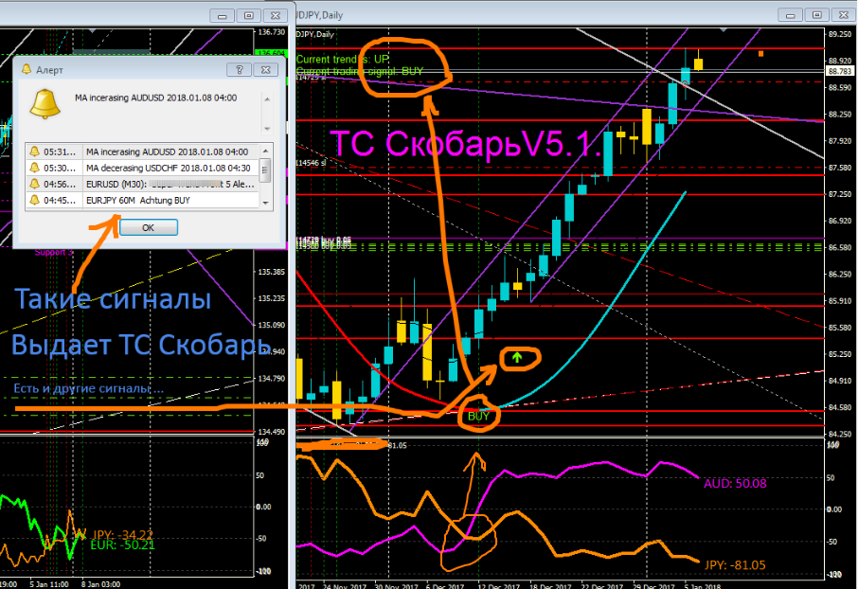Screen dimensions: 858x589
Task: Click the orange square marker near 88.920
Action: 760,54
